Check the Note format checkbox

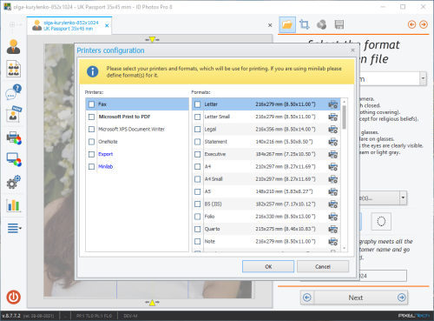[x=198, y=241]
